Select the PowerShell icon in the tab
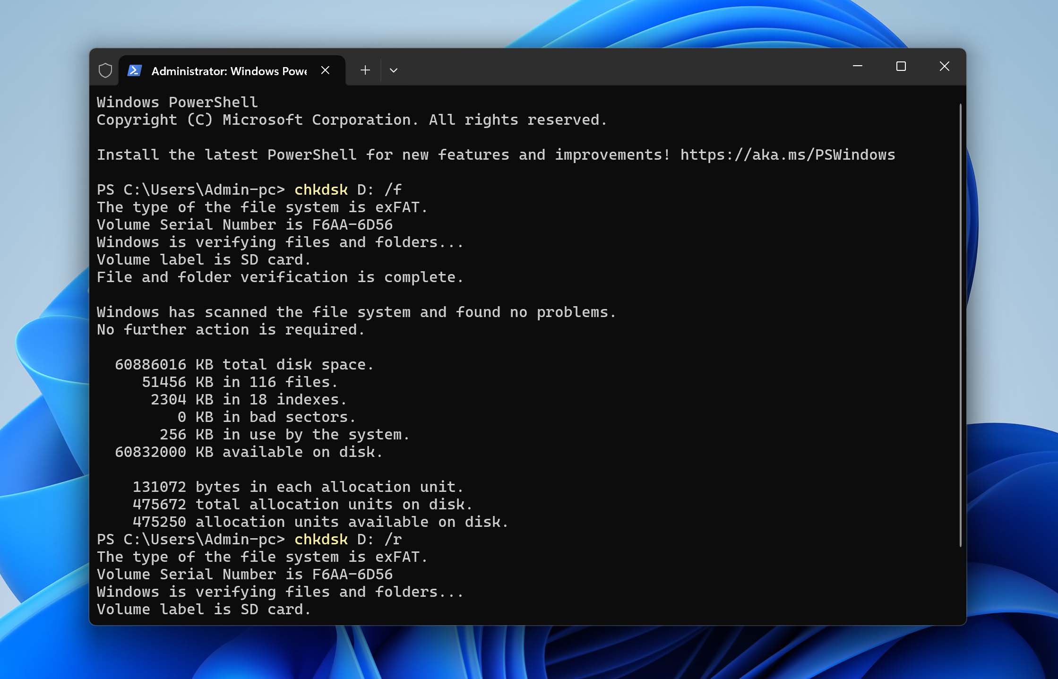The height and width of the screenshot is (679, 1058). pos(135,70)
